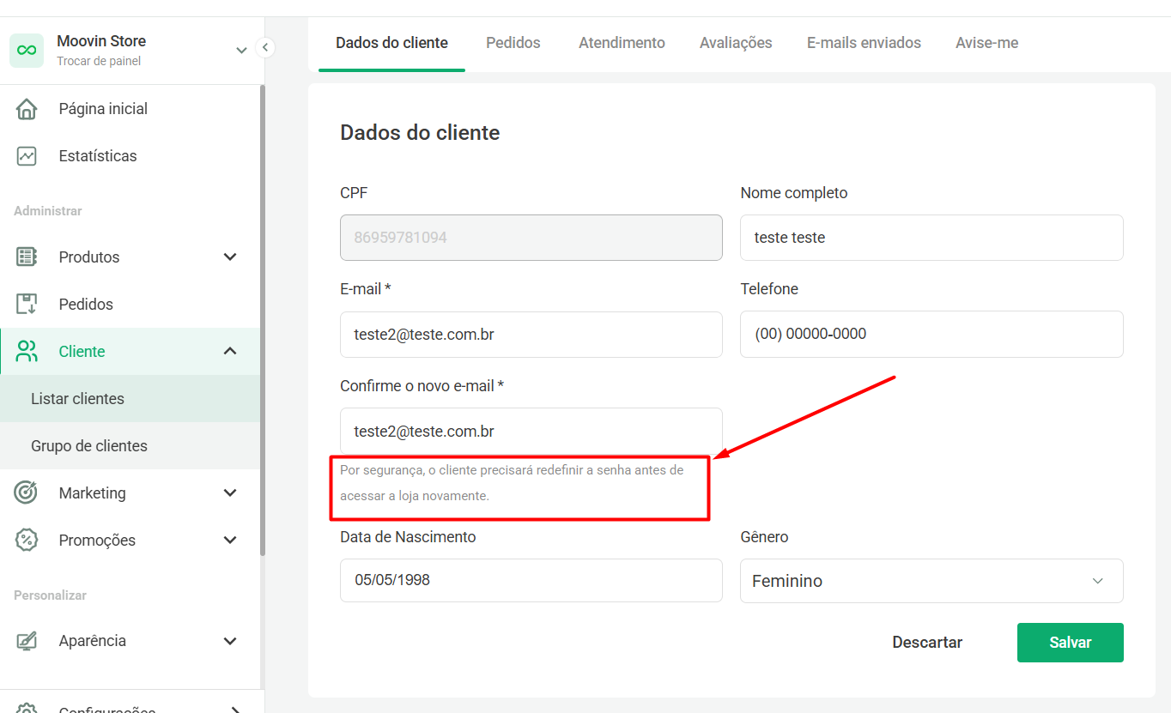Open the Atendimento tab
Viewport: 1171px width, 713px height.
click(x=622, y=43)
